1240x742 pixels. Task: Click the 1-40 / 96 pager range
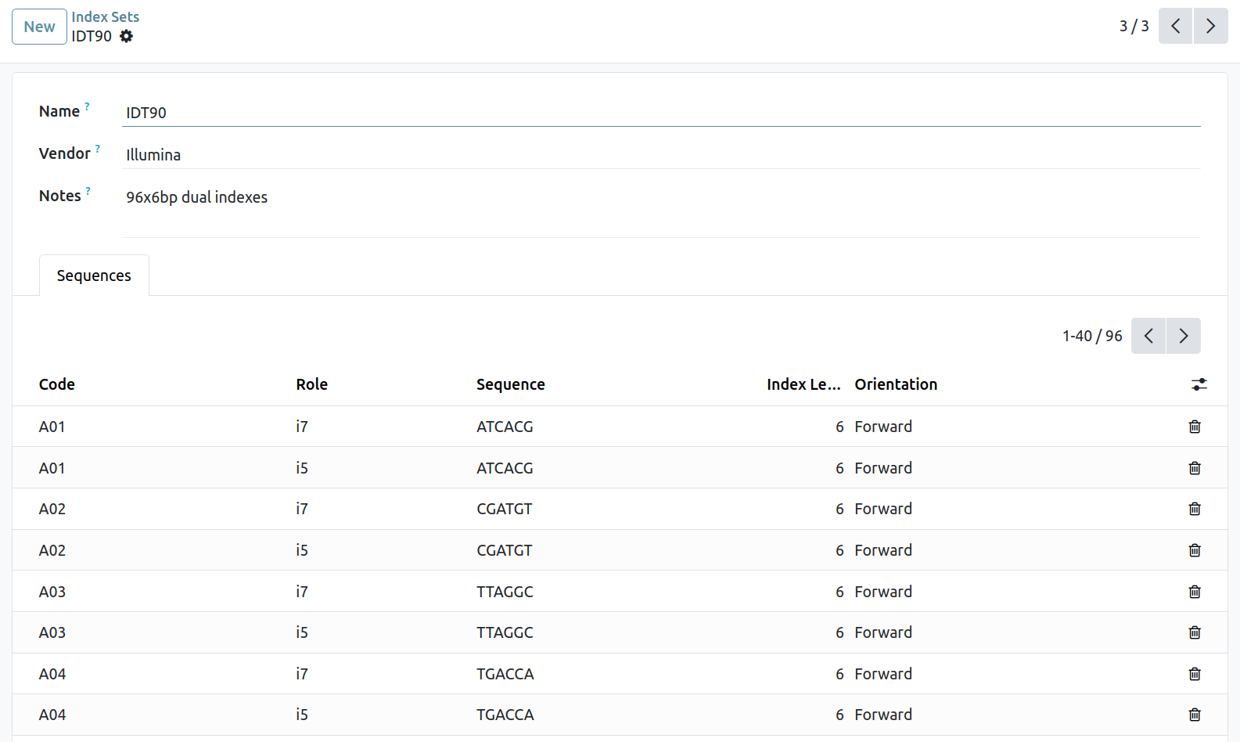(x=1091, y=336)
